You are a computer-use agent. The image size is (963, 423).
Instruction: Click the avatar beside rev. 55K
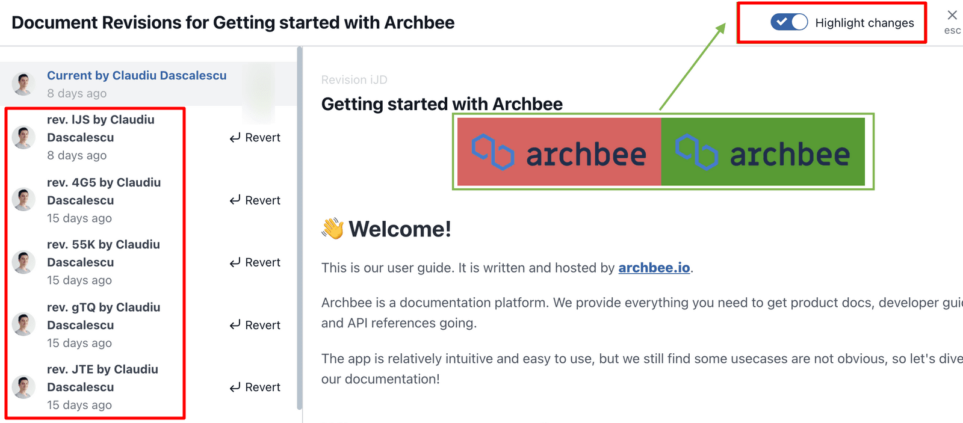coord(23,262)
